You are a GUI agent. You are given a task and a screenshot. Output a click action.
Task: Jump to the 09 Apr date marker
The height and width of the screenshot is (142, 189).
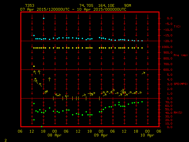tap(101, 135)
